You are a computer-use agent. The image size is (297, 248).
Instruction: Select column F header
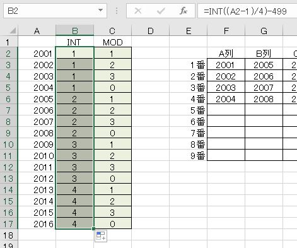(x=226, y=31)
